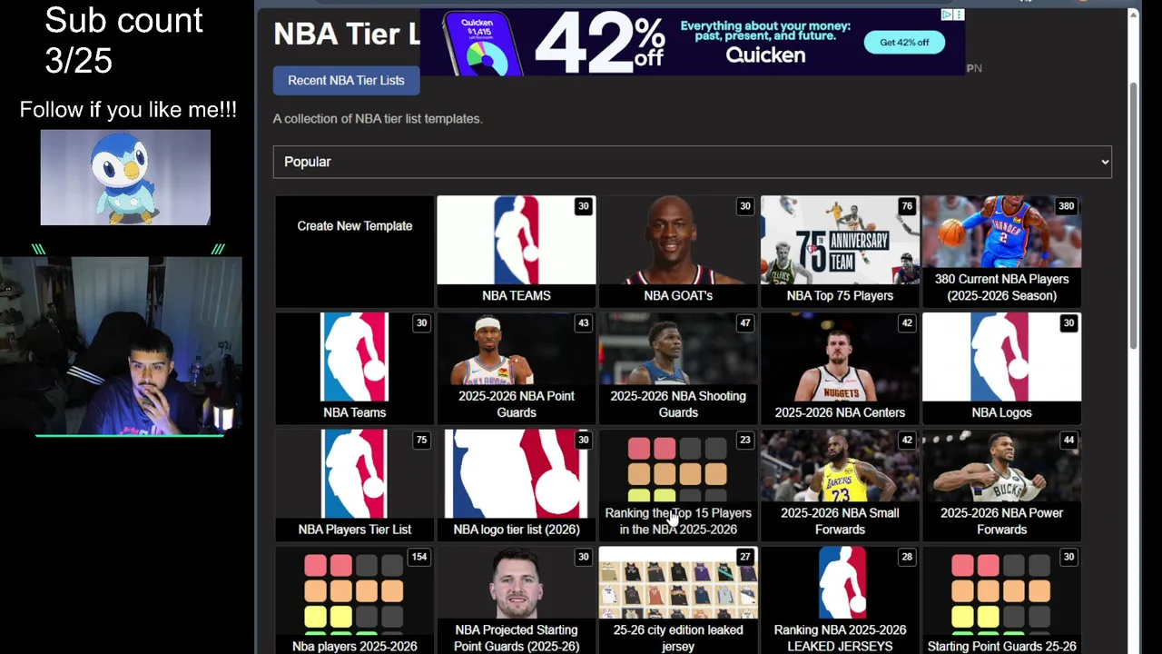Open the NBA Top 75 Players template
Viewport: 1162px width, 654px height.
(x=840, y=252)
